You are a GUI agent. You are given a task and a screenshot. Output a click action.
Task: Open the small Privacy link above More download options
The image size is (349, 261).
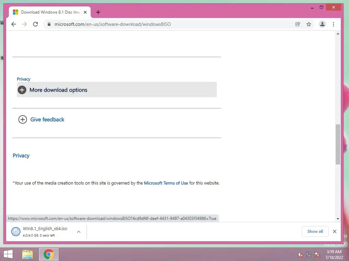[x=24, y=79]
